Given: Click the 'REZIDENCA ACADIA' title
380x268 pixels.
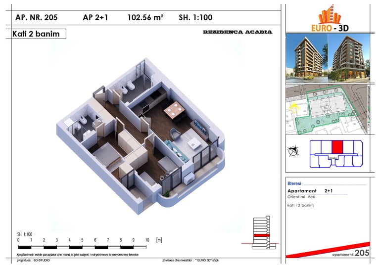Looking at the screenshot, I should tap(237, 32).
